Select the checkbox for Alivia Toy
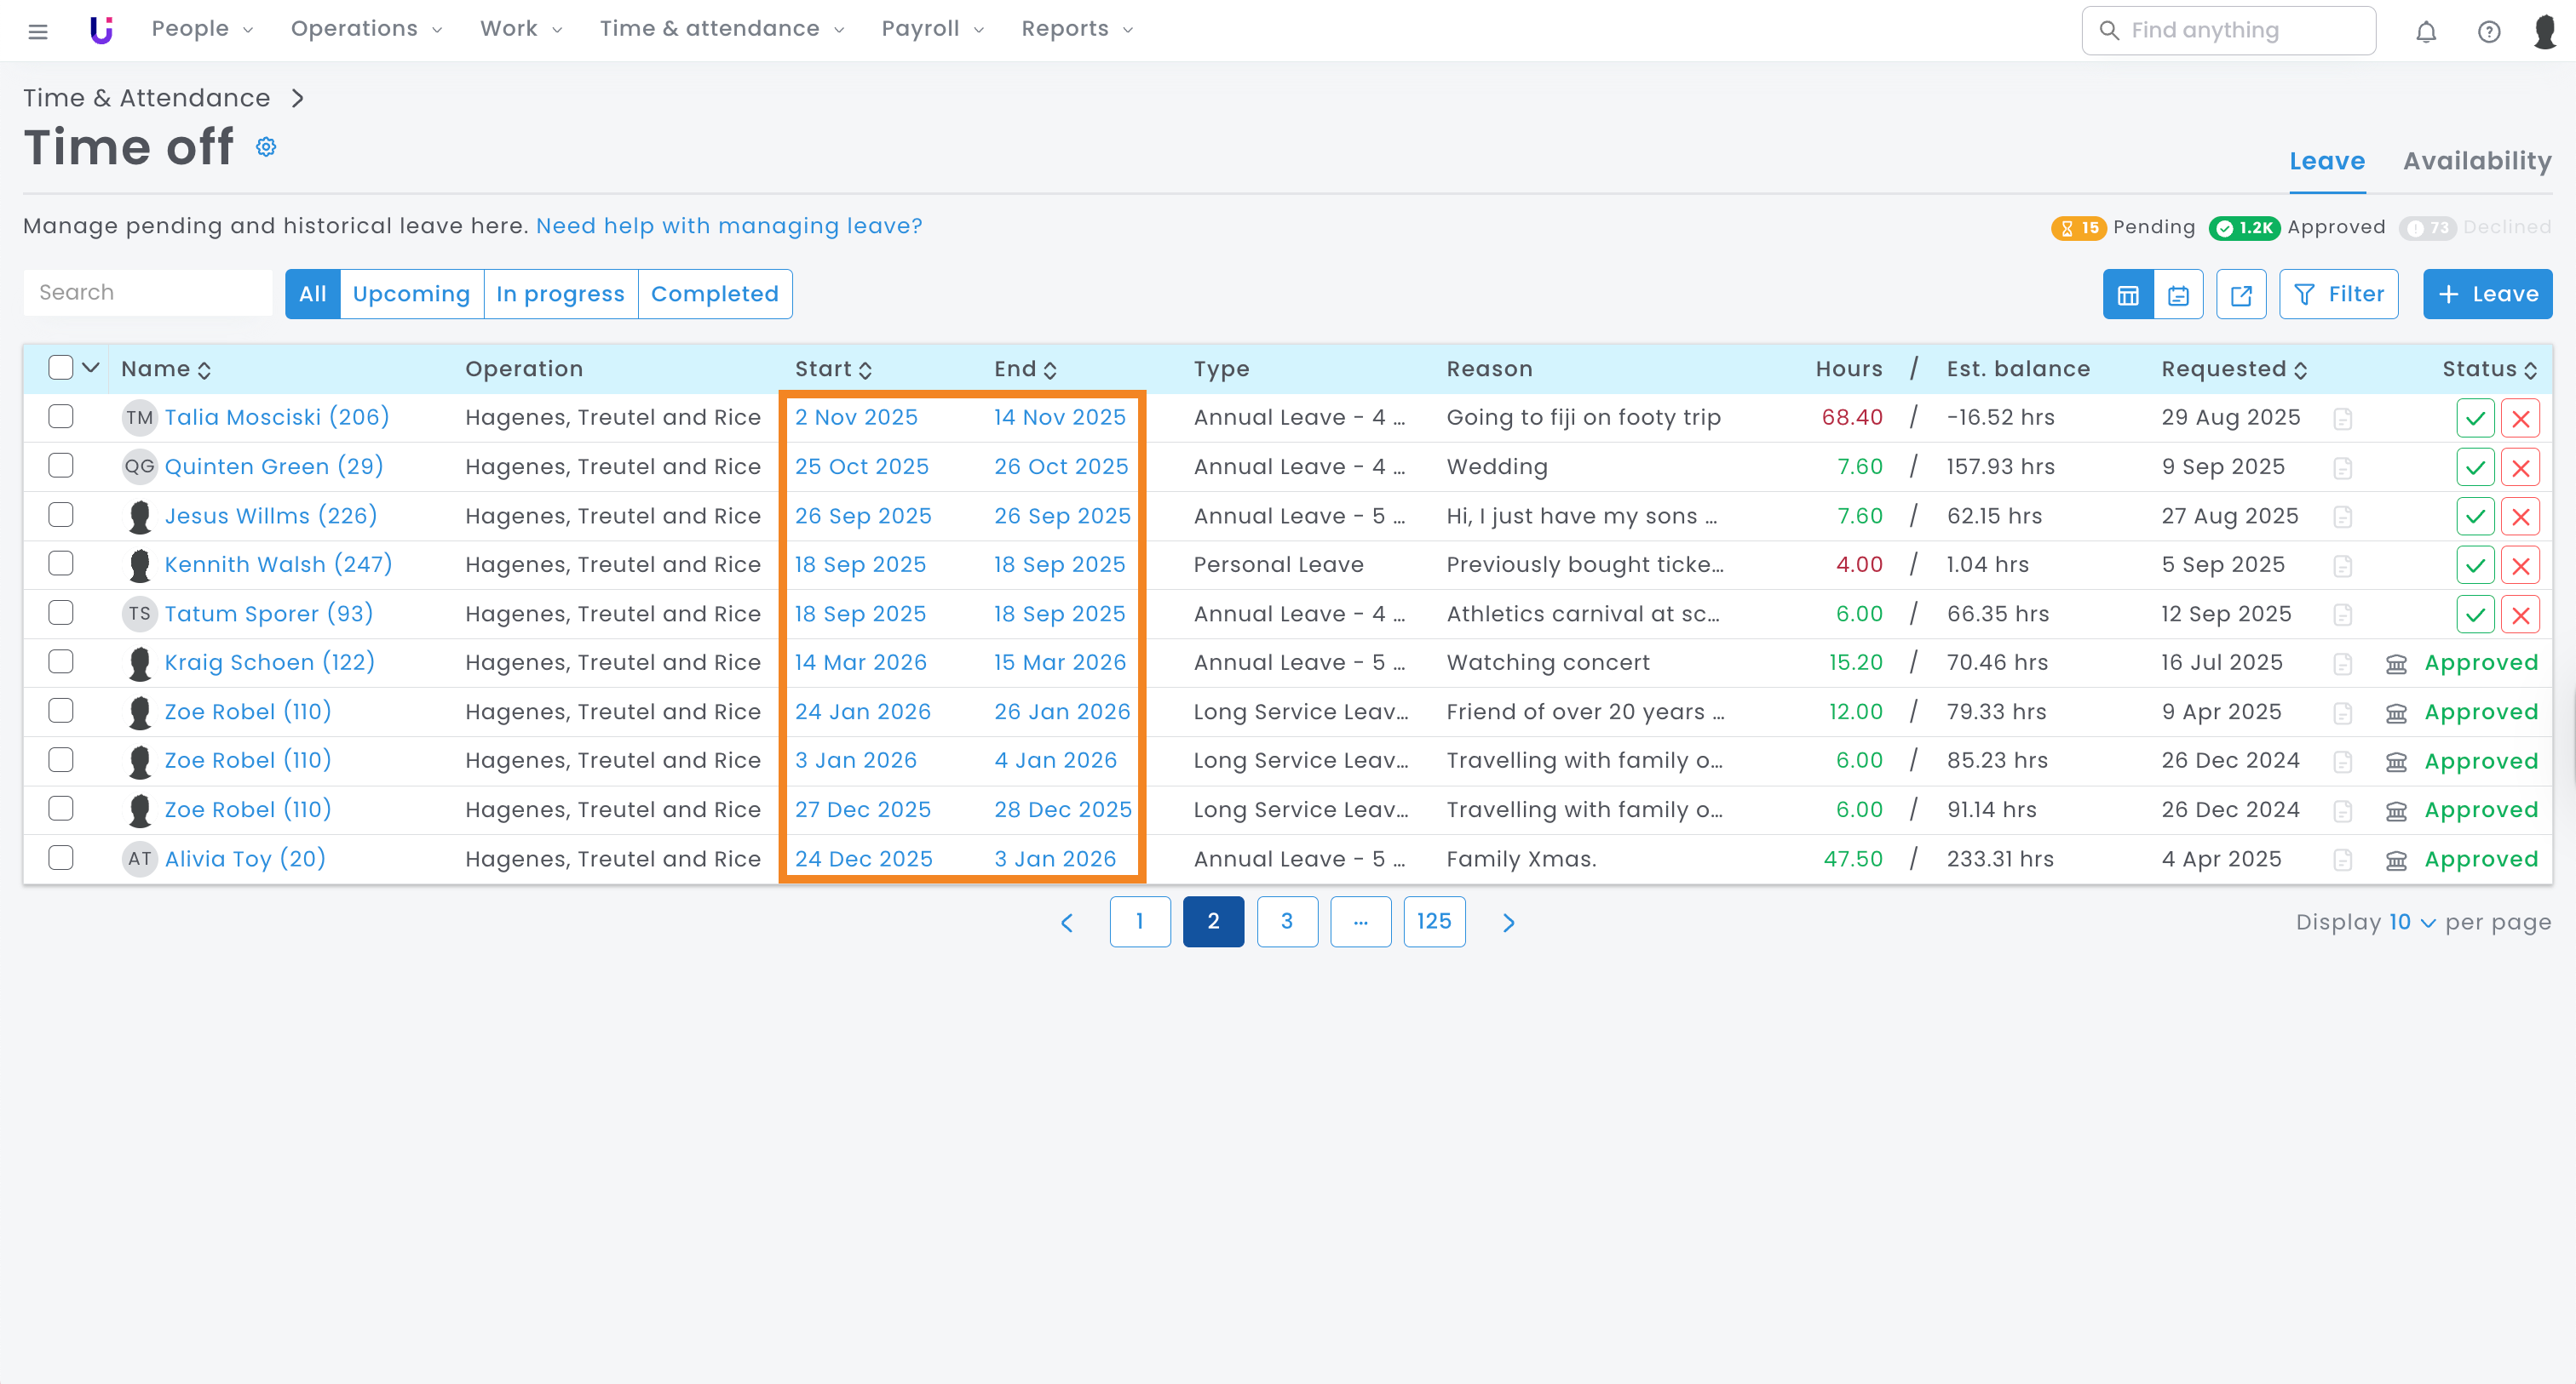The image size is (2576, 1384). click(61, 857)
